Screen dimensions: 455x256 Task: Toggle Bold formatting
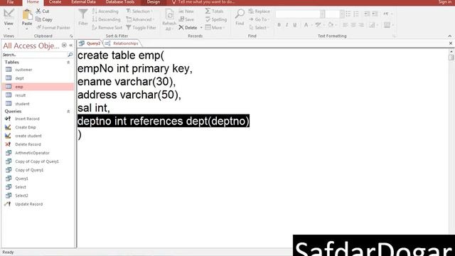click(x=279, y=25)
